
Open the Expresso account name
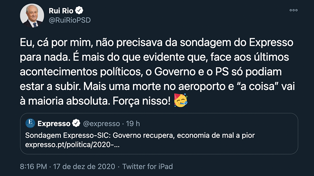click(x=54, y=124)
